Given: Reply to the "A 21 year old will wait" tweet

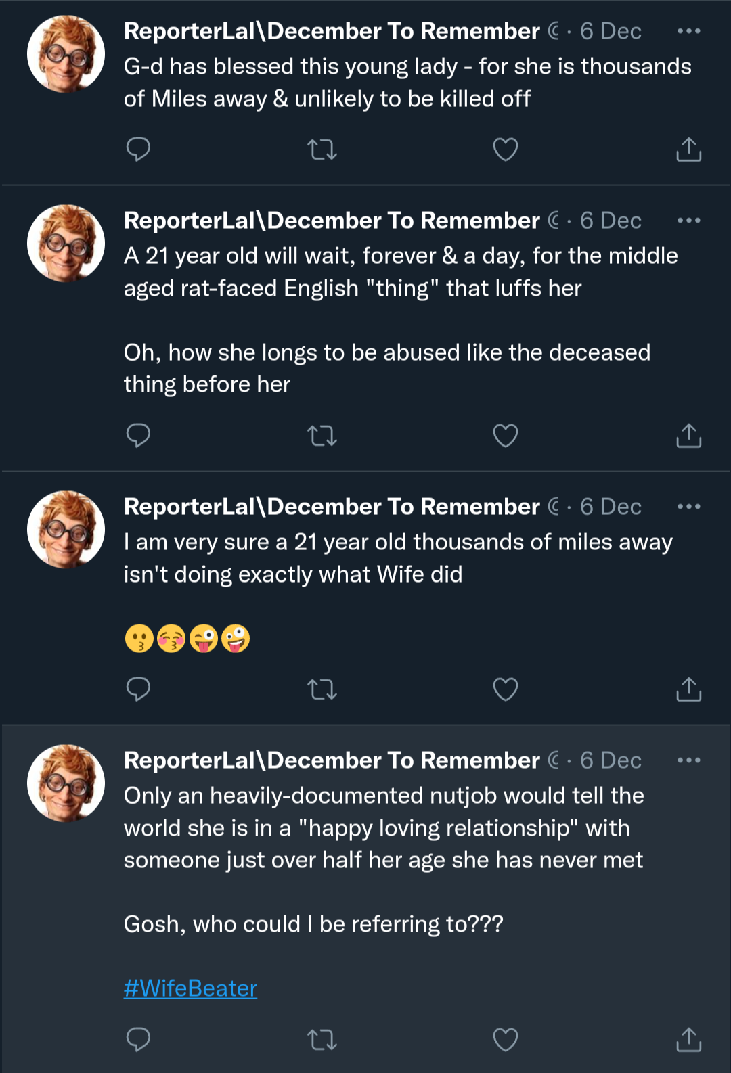Looking at the screenshot, I should pos(138,435).
